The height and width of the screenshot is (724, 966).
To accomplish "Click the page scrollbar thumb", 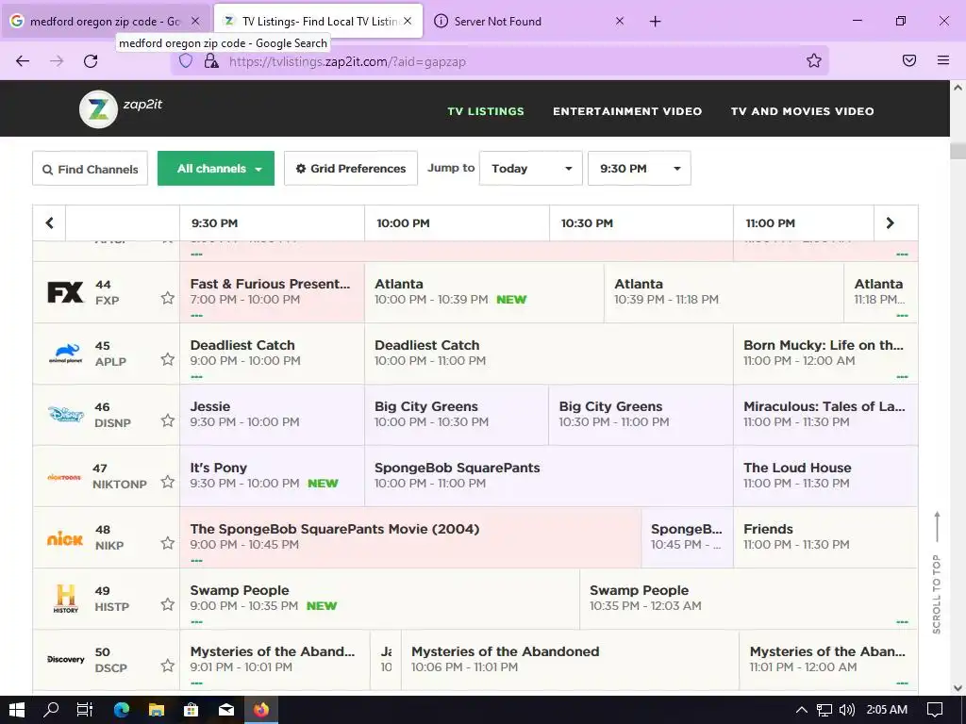I will coord(958,151).
